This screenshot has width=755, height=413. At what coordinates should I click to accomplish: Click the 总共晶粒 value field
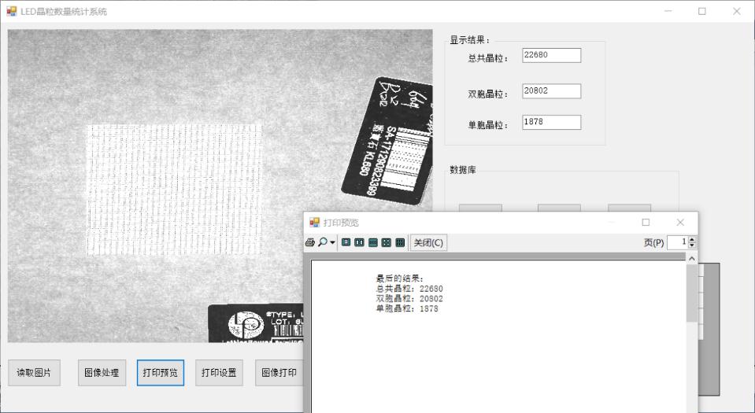coord(551,55)
